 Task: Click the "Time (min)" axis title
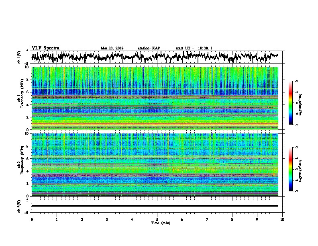[x=161, y=223]
